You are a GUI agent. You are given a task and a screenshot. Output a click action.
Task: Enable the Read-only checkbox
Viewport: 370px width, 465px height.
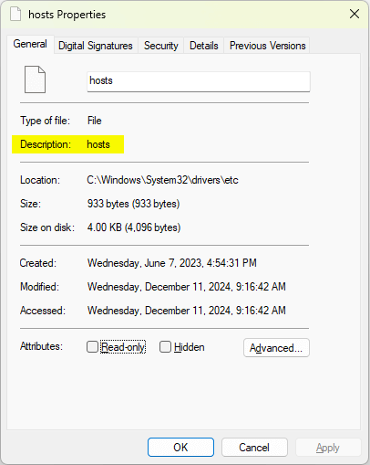[x=92, y=346]
